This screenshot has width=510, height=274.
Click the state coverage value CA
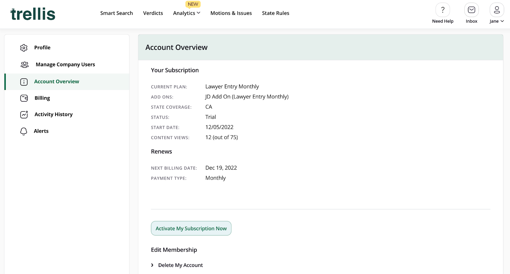coord(209,107)
